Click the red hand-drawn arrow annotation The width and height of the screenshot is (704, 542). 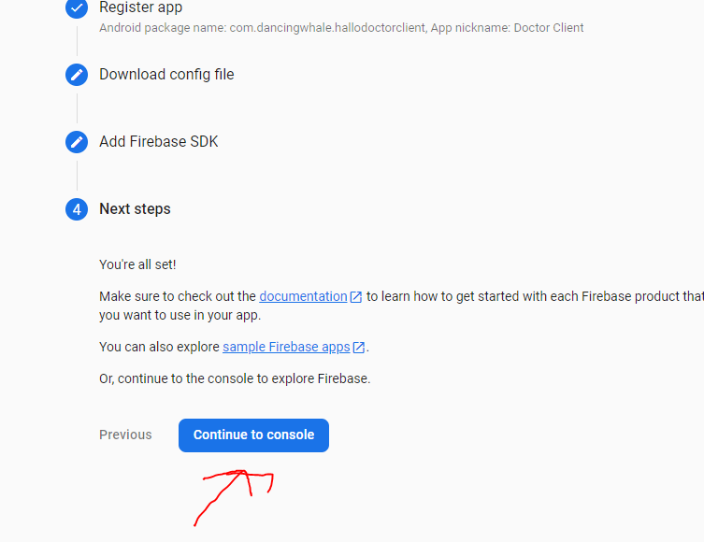(234, 492)
